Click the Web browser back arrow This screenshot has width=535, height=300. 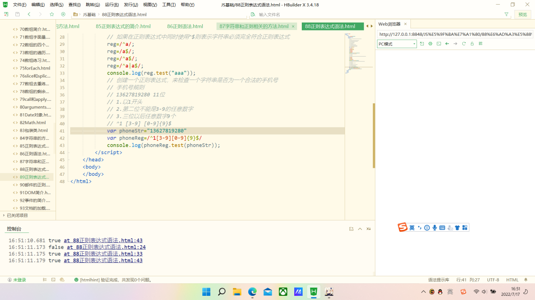(447, 44)
